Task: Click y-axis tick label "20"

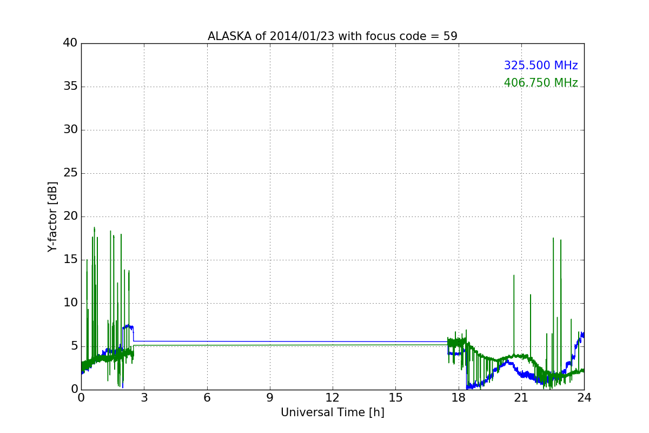Action: pos(70,216)
